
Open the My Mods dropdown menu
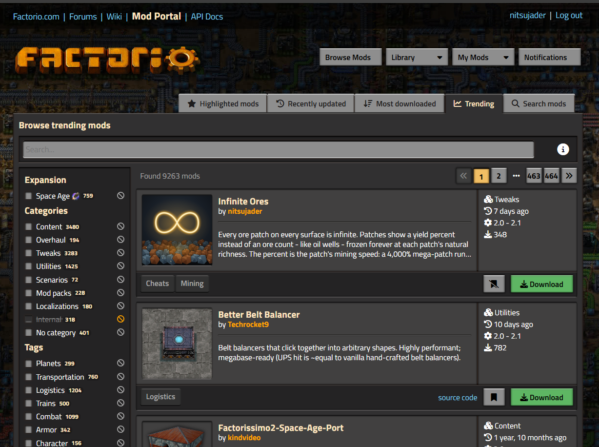pyautogui.click(x=483, y=57)
